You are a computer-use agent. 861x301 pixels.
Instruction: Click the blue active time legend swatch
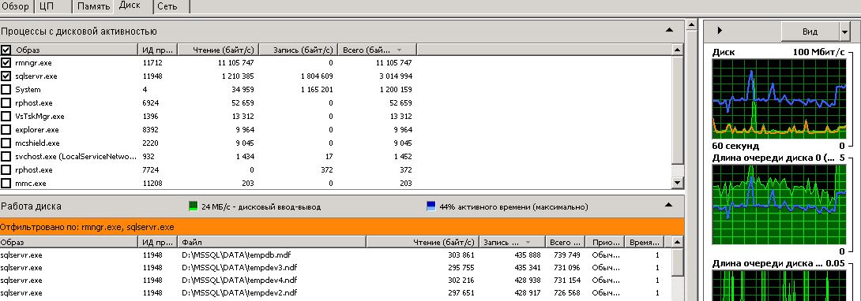point(431,206)
